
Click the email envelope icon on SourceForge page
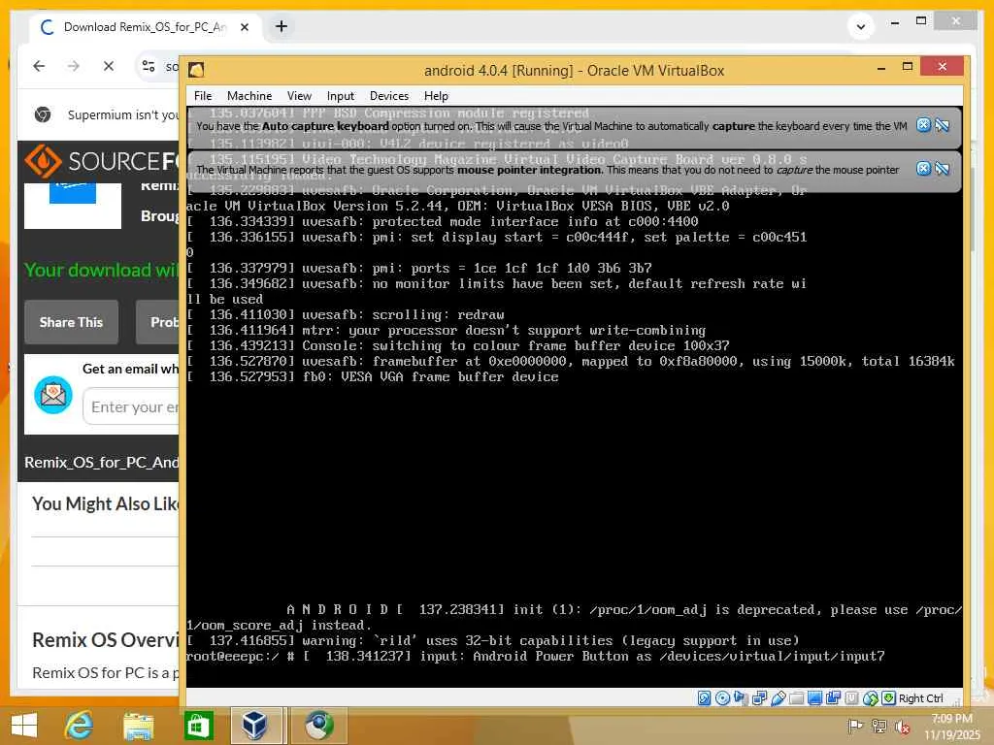(53, 395)
